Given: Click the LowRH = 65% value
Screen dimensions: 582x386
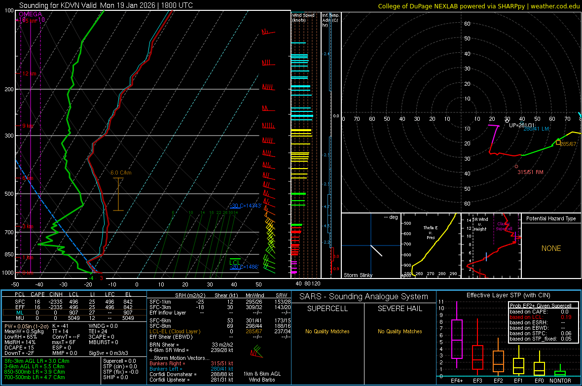Looking at the screenshot, I should point(20,337).
